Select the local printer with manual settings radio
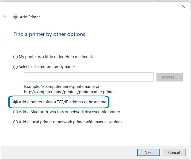 (16, 122)
